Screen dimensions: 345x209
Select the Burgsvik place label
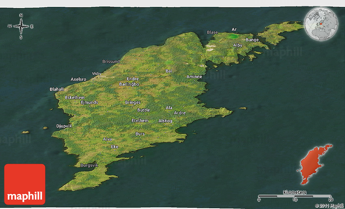tap(89, 165)
